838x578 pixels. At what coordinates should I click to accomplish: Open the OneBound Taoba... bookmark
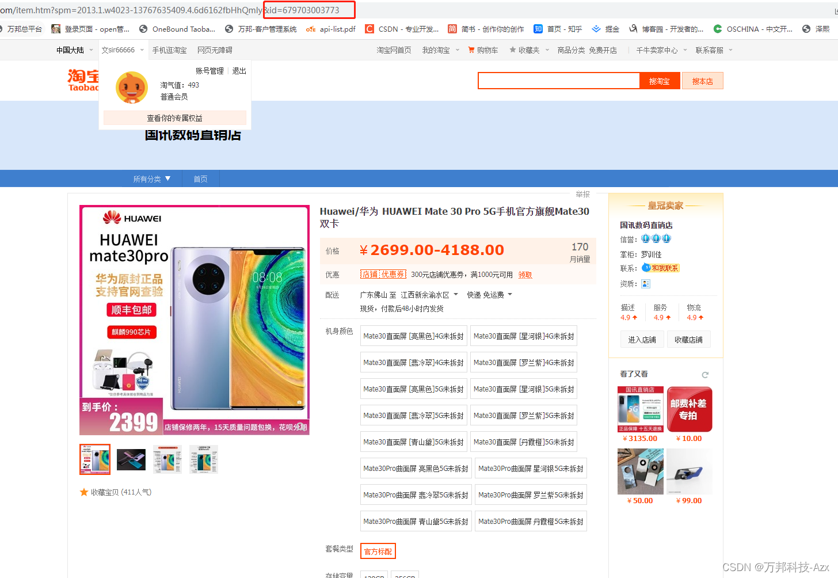click(x=177, y=29)
